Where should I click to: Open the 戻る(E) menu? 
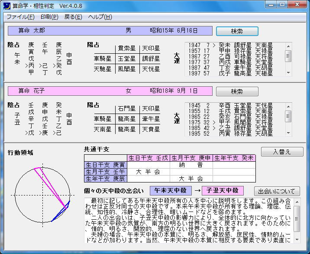(73, 17)
